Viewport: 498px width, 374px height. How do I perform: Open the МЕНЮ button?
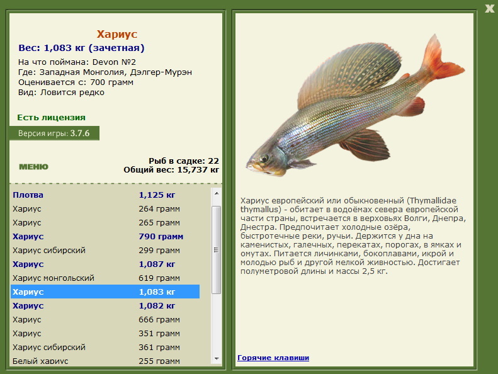[x=33, y=167]
